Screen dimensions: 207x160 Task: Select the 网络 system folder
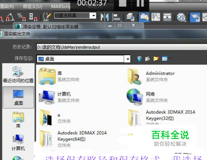point(147,97)
